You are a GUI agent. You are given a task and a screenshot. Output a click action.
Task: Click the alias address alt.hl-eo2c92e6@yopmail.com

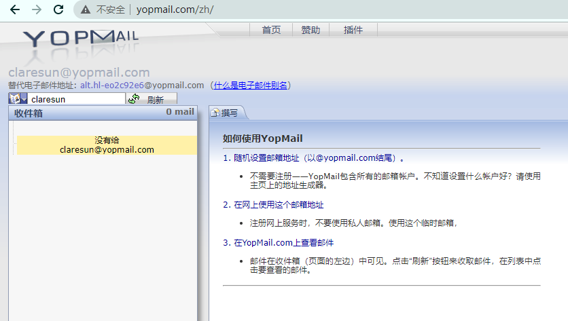point(142,86)
